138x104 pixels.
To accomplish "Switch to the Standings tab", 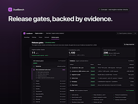I will 27,37.
